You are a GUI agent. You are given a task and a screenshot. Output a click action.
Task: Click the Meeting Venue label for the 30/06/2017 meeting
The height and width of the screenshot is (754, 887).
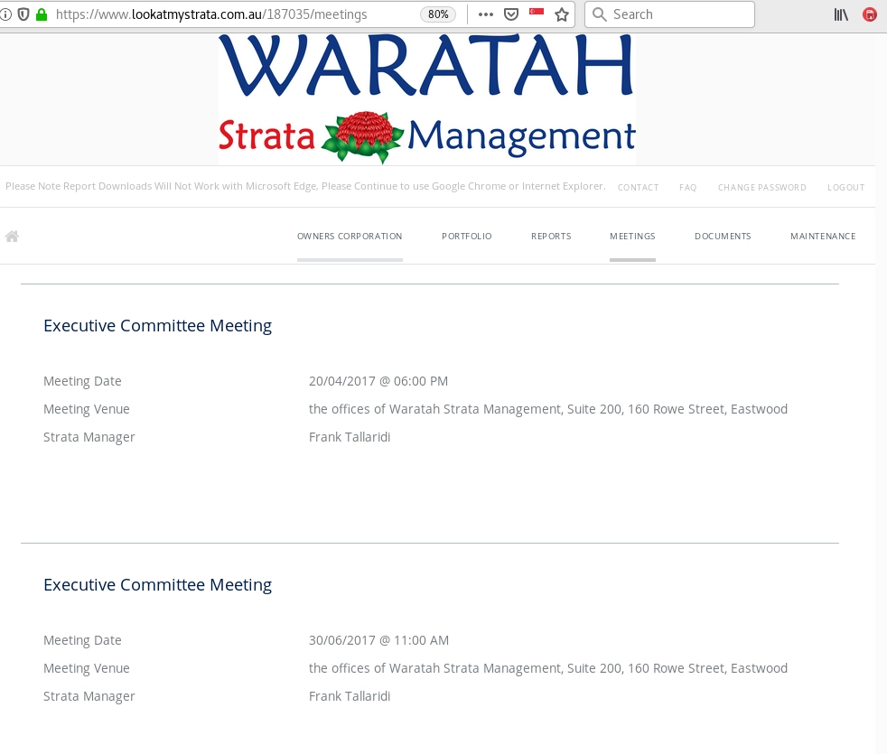pyautogui.click(x=87, y=668)
